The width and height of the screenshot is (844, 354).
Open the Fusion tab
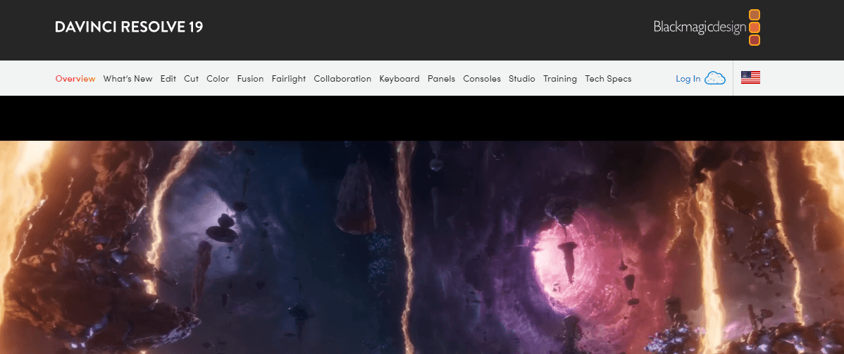tap(250, 79)
